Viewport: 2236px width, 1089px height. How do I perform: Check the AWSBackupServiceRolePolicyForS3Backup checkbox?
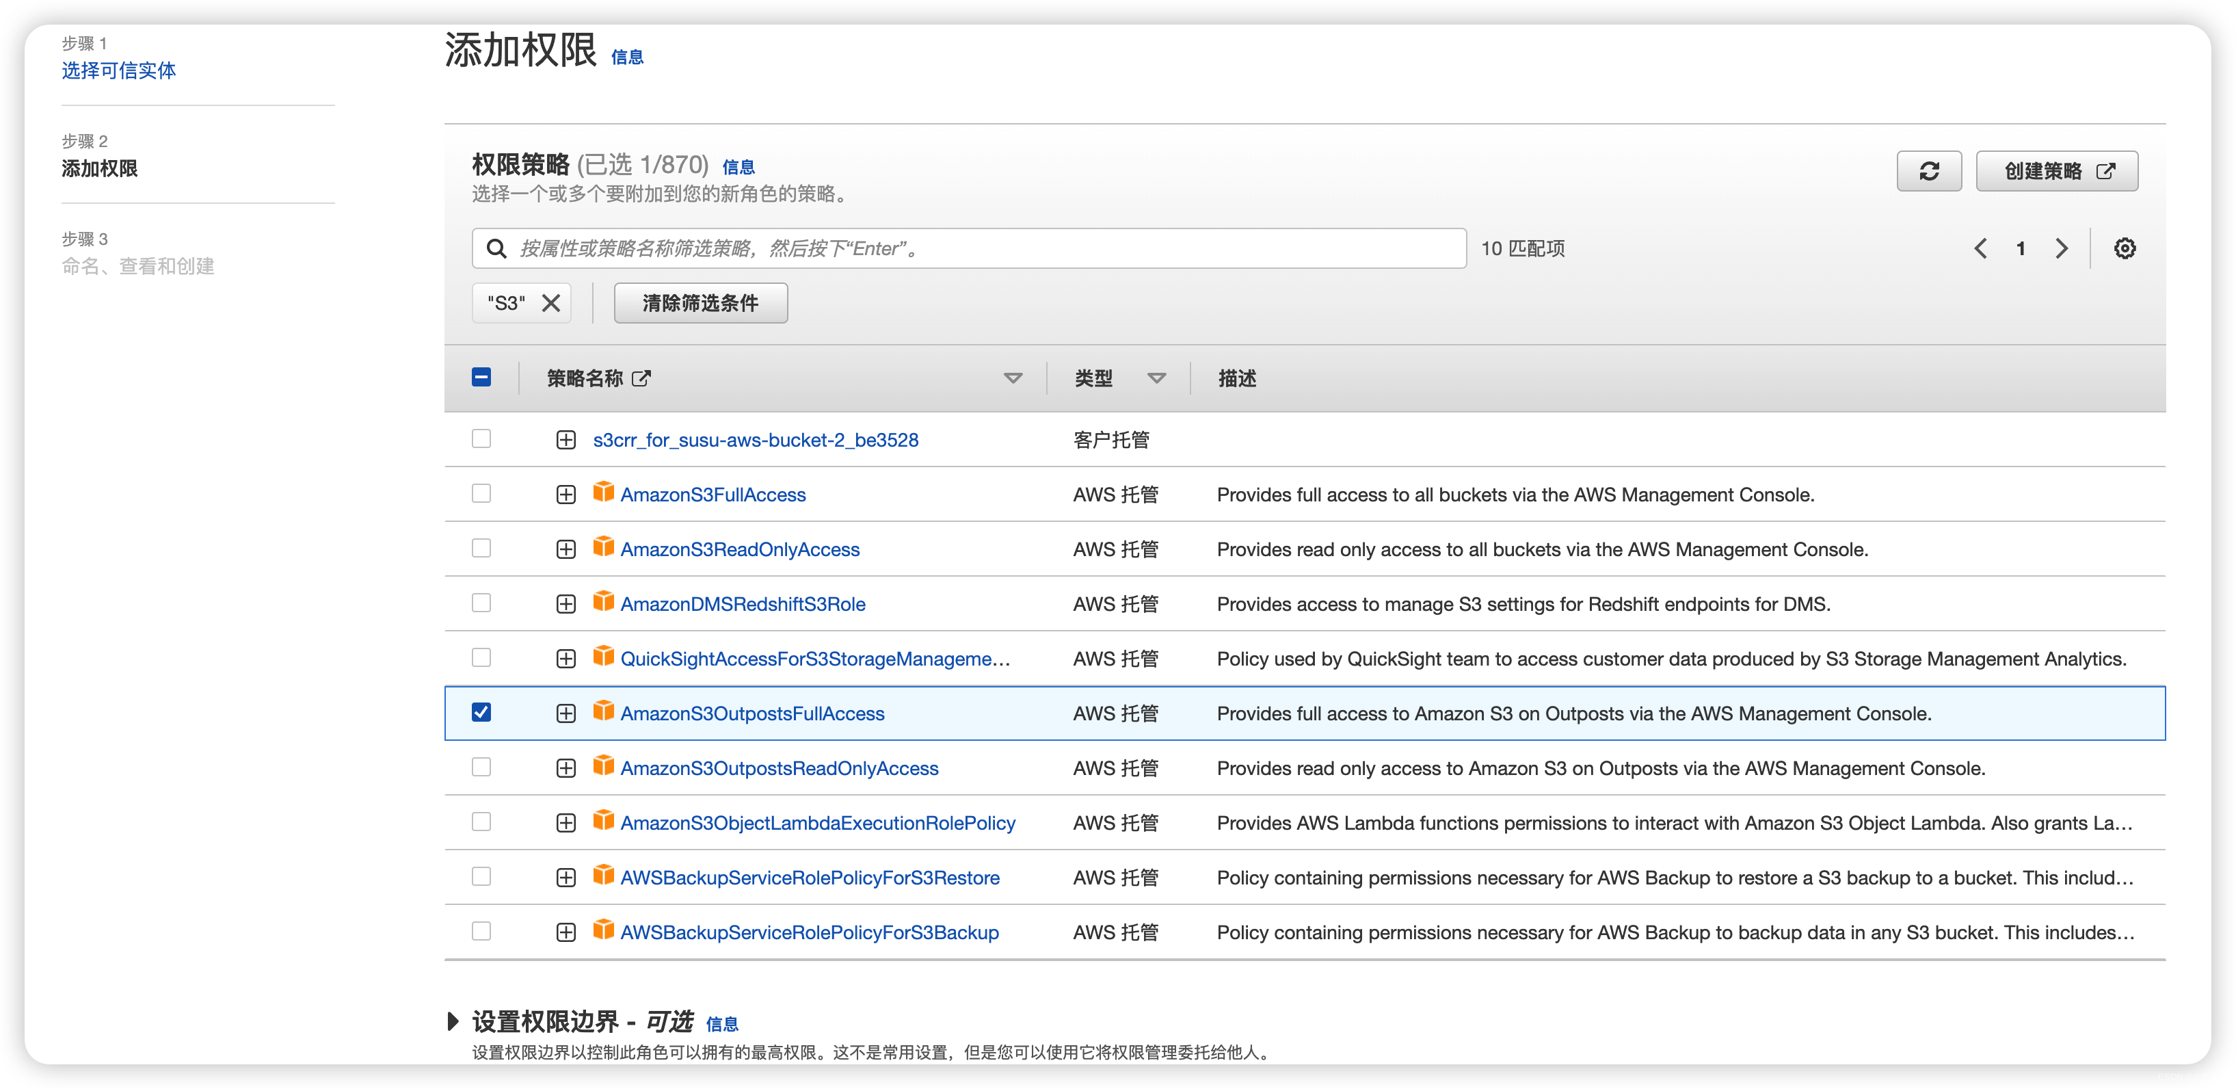coord(481,931)
